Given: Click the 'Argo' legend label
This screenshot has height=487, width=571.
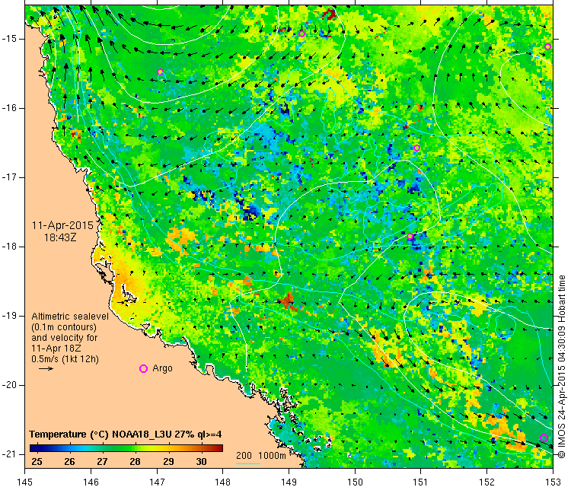Looking at the screenshot, I should coord(162,368).
